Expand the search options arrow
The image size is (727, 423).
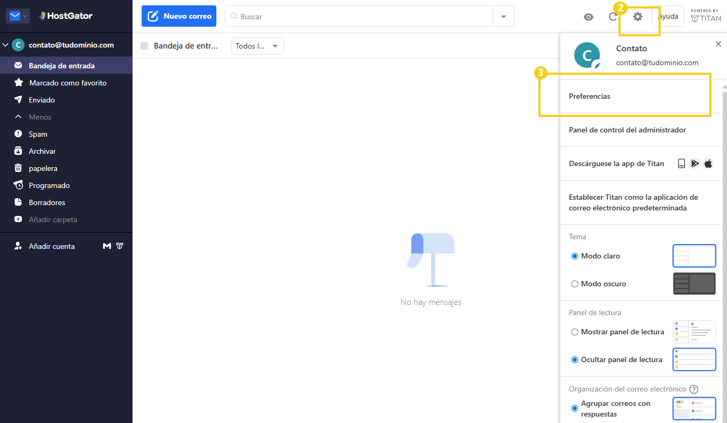pyautogui.click(x=503, y=16)
